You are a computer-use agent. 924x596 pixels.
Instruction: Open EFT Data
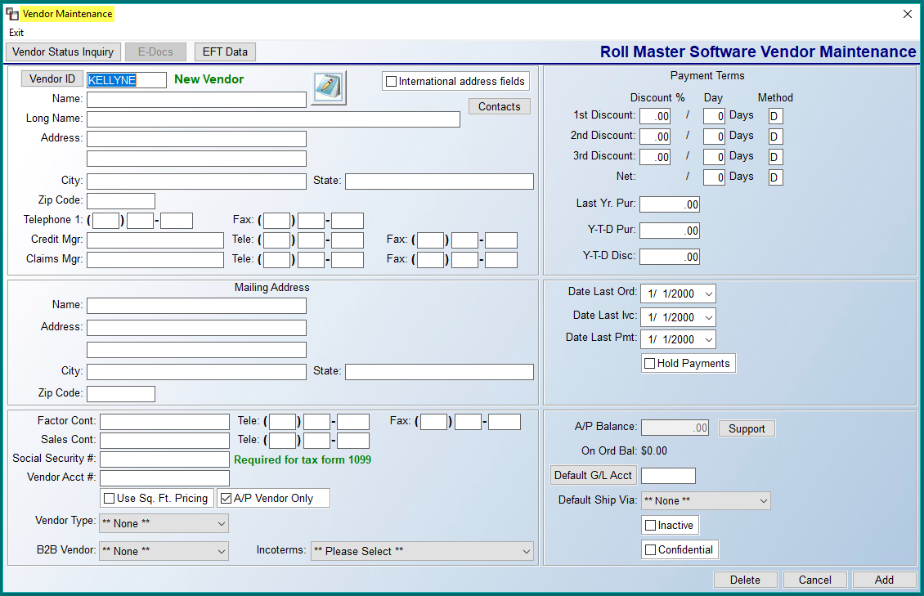pos(225,52)
